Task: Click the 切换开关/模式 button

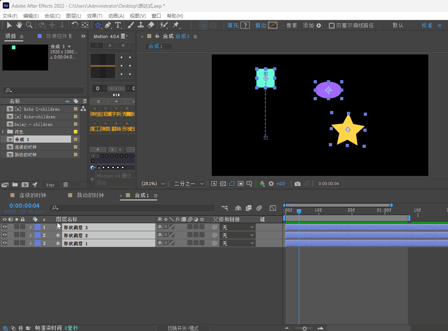Action: pyautogui.click(x=183, y=328)
